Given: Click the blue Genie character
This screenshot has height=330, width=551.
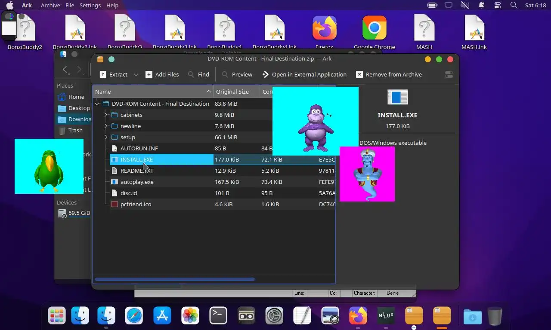Looking at the screenshot, I should [x=367, y=174].
